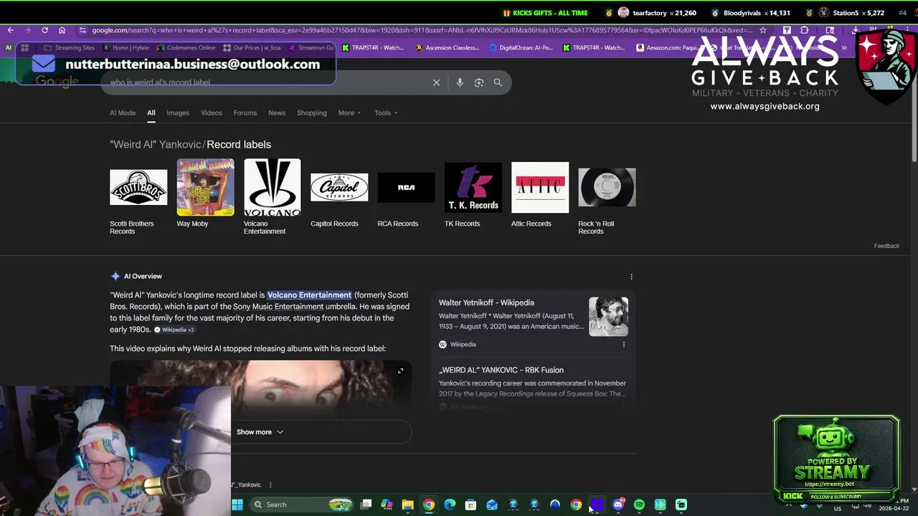Open File Explorer from the taskbar
Screen dimensions: 918x516
pos(407,505)
